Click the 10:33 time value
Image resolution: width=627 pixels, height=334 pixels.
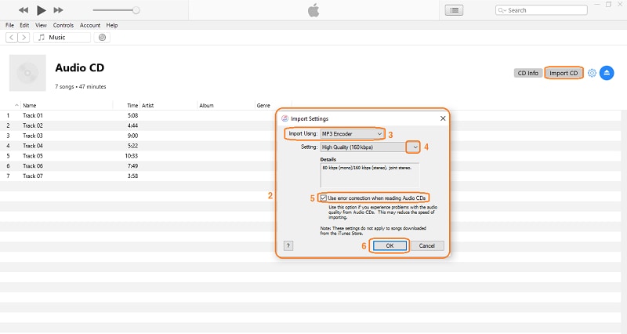click(x=131, y=155)
